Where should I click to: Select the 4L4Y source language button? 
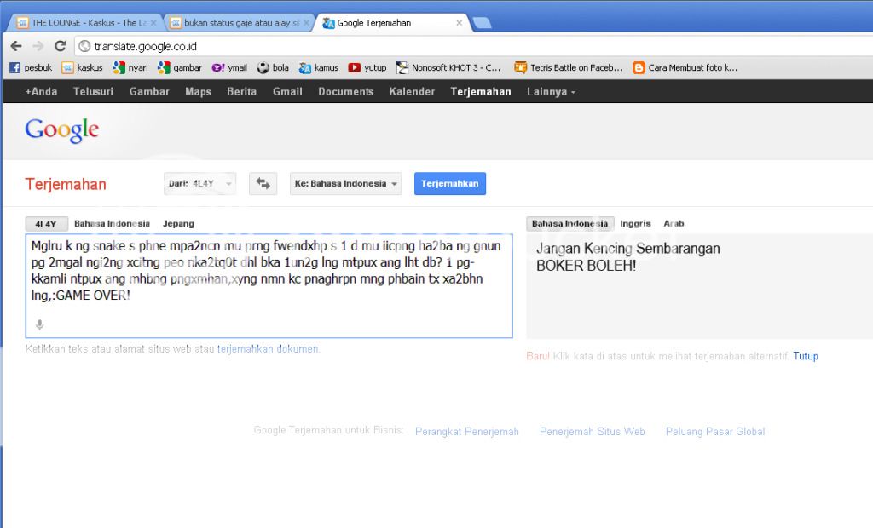click(46, 224)
